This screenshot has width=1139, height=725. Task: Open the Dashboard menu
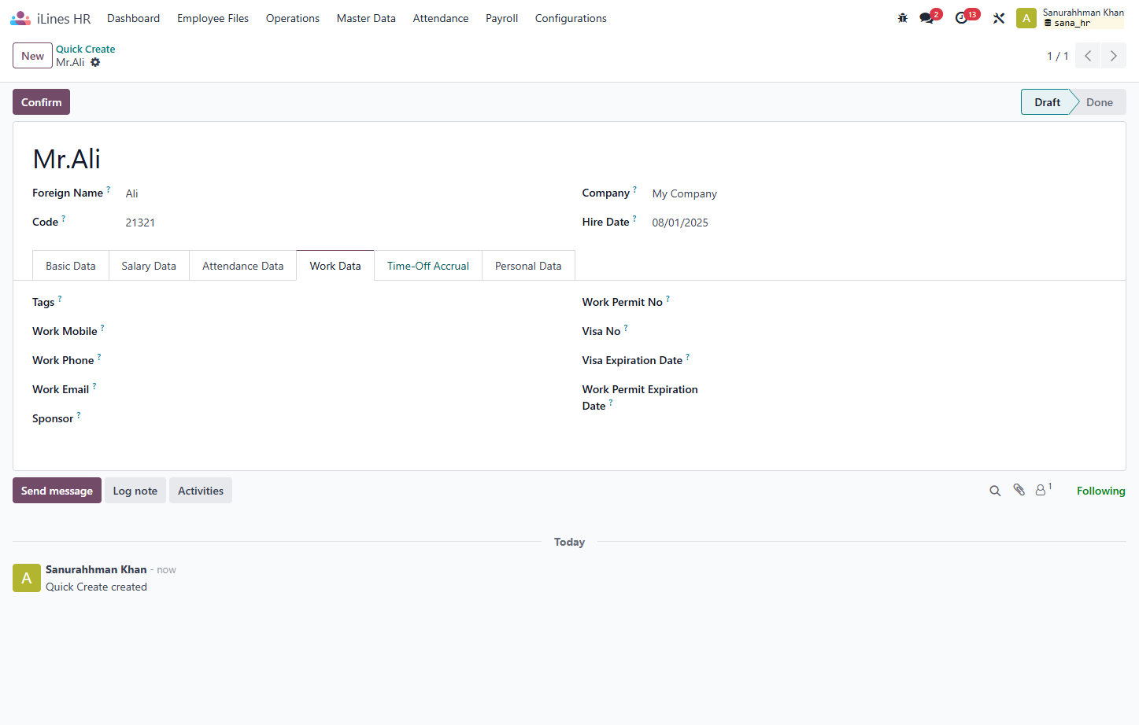[134, 18]
